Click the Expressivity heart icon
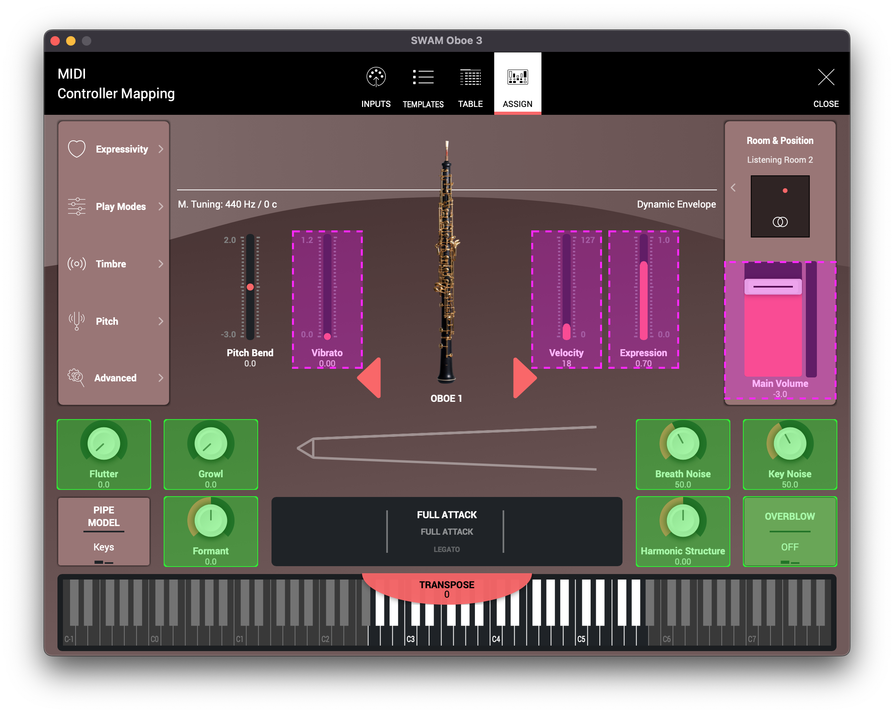894x714 pixels. coord(77,149)
